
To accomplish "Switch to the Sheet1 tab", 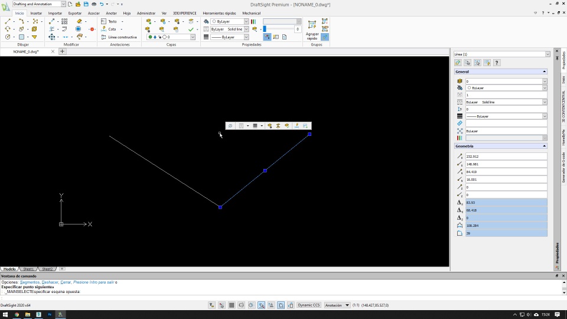I will [x=28, y=269].
